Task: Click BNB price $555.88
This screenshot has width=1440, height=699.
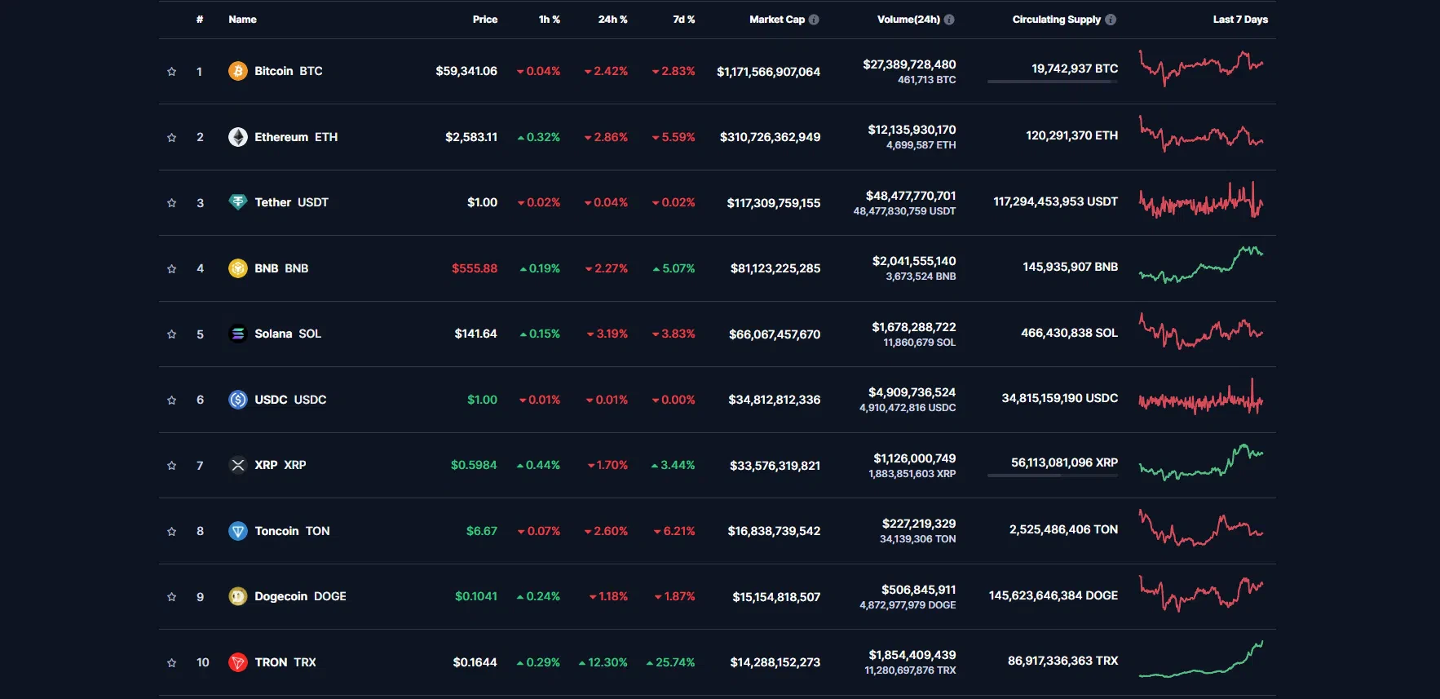Action: tap(475, 268)
